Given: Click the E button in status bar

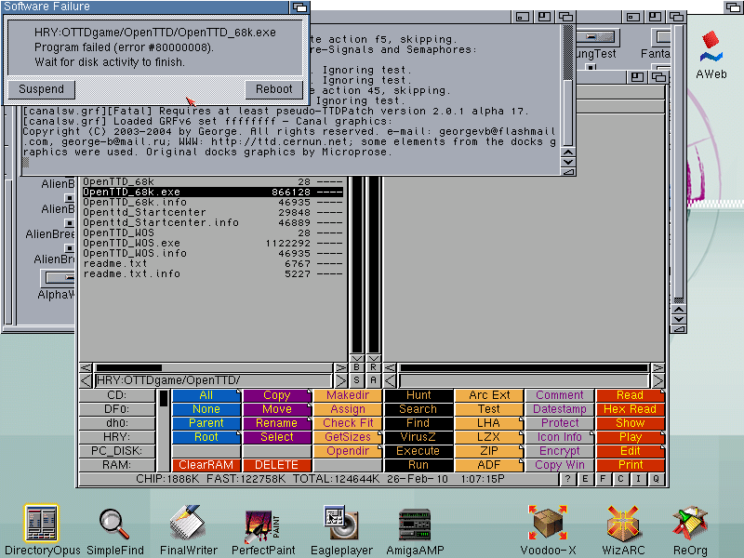Looking at the screenshot, I should point(585,479).
